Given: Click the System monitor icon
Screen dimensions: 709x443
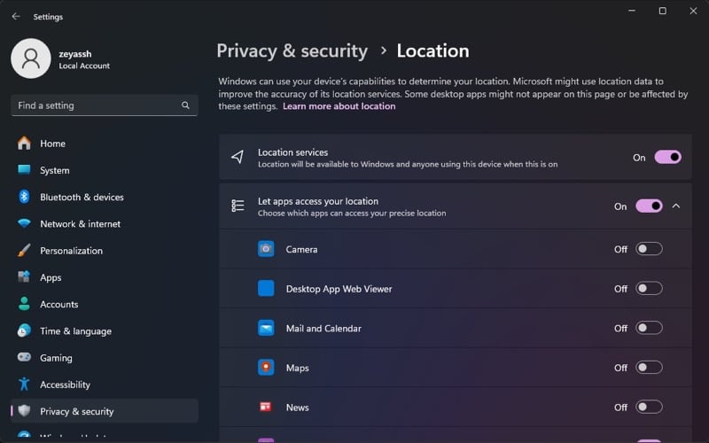Looking at the screenshot, I should click(24, 170).
